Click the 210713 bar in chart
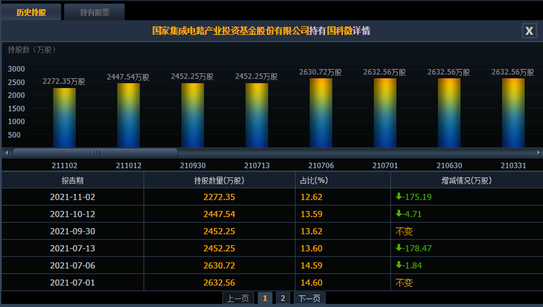Image resolution: width=543 pixels, height=307 pixels. [x=257, y=116]
